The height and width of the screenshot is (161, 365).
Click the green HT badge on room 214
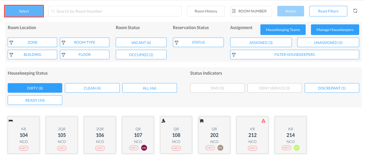(x=297, y=148)
